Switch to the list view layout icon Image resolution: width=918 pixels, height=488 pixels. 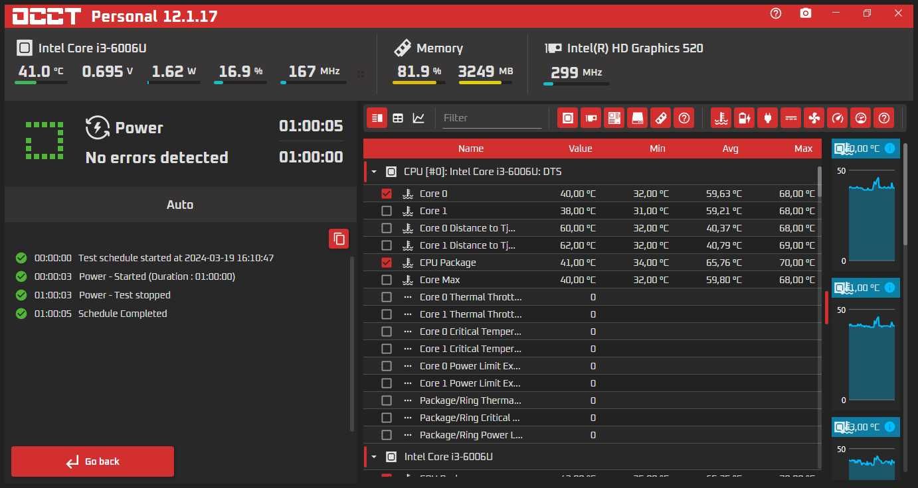pos(377,118)
